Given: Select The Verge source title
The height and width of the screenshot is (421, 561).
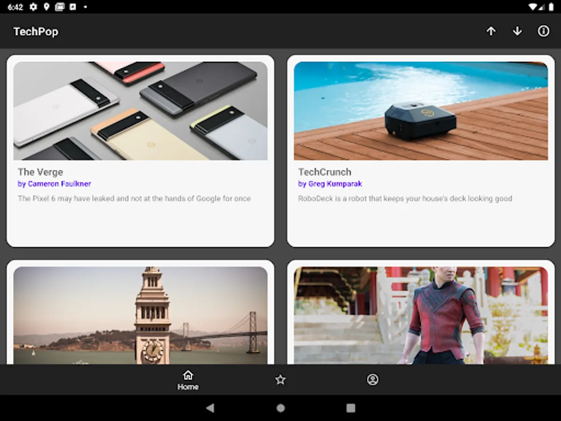Looking at the screenshot, I should (40, 172).
